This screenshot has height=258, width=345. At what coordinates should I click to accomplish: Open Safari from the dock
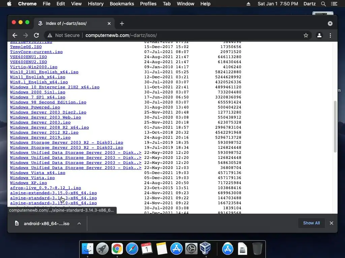point(132,249)
